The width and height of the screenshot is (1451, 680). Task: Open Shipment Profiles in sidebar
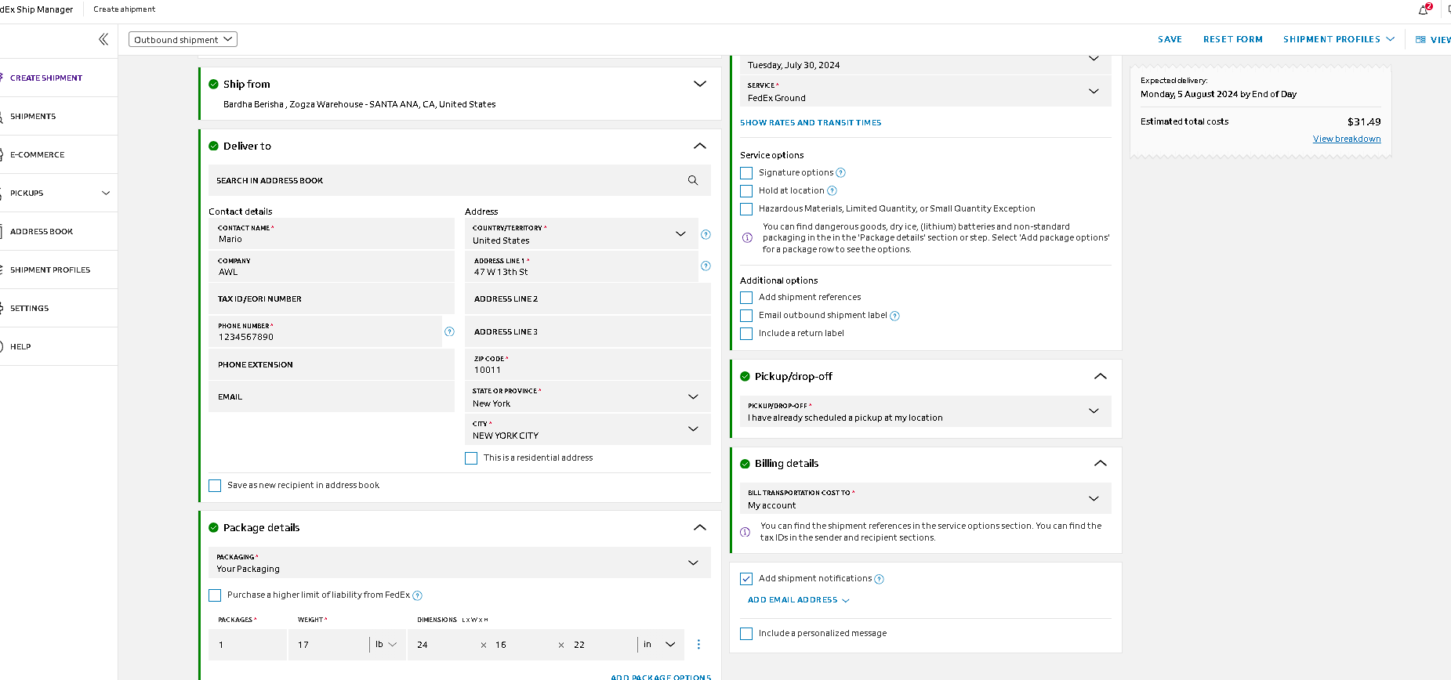[50, 269]
